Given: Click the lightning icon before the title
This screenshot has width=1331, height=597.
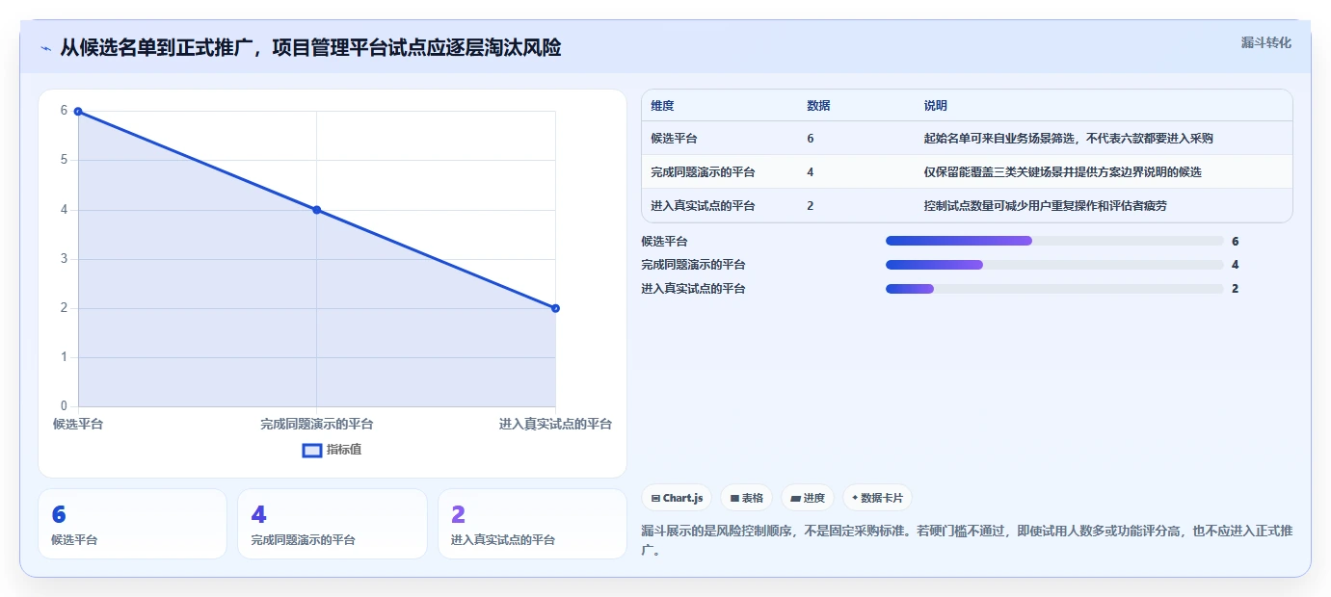Looking at the screenshot, I should 45,48.
